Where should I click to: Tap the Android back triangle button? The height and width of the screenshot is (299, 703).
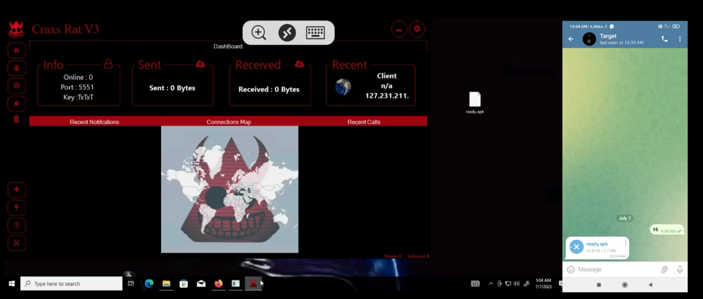[x=650, y=284]
